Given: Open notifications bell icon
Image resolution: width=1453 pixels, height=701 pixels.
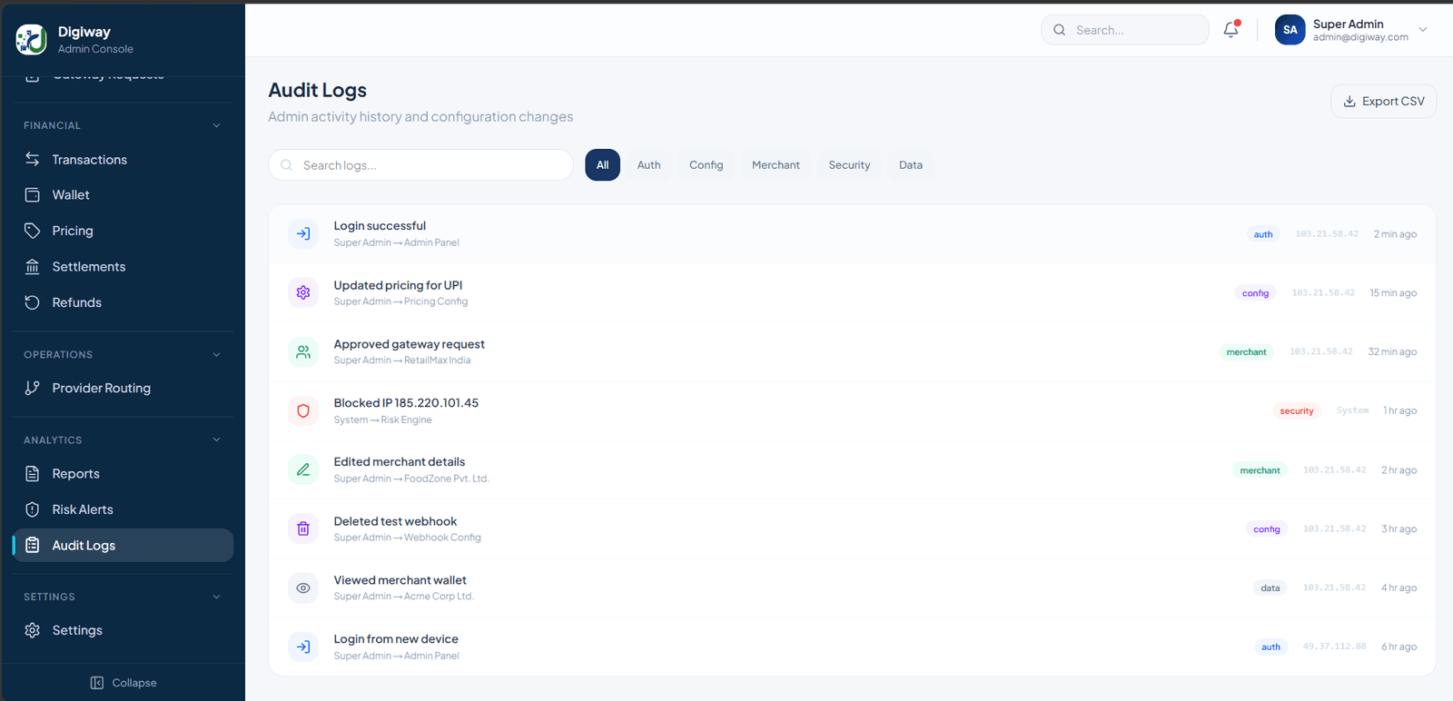Looking at the screenshot, I should click(1231, 29).
